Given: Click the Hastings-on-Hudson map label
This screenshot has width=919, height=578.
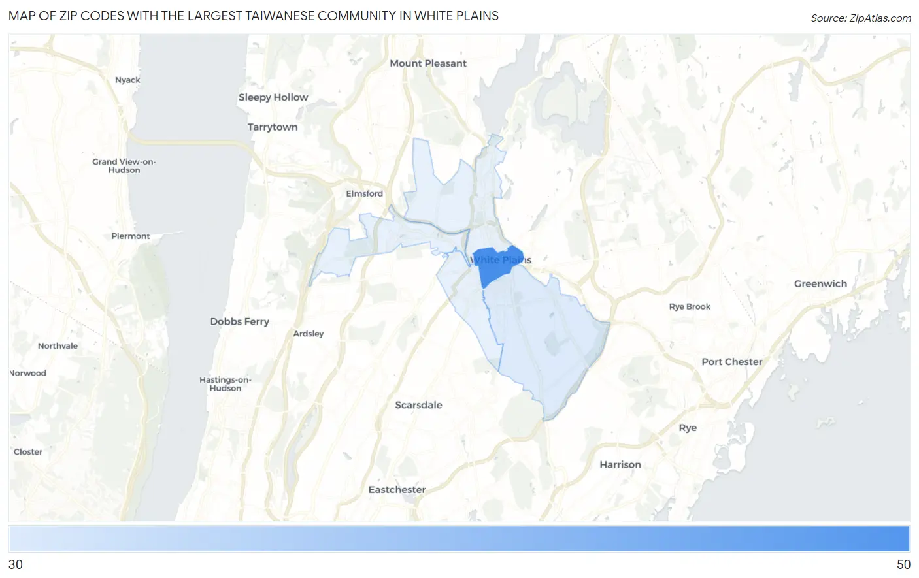Looking at the screenshot, I should click(x=226, y=384).
